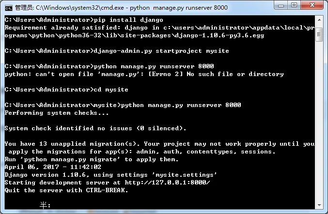The height and width of the screenshot is (214, 328).
Task: Click the scrollbar down arrow
Action: pyautogui.click(x=319, y=205)
